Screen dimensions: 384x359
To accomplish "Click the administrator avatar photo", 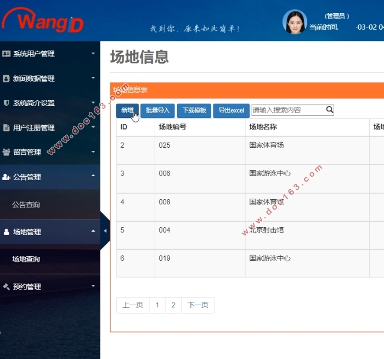I will pos(295,22).
